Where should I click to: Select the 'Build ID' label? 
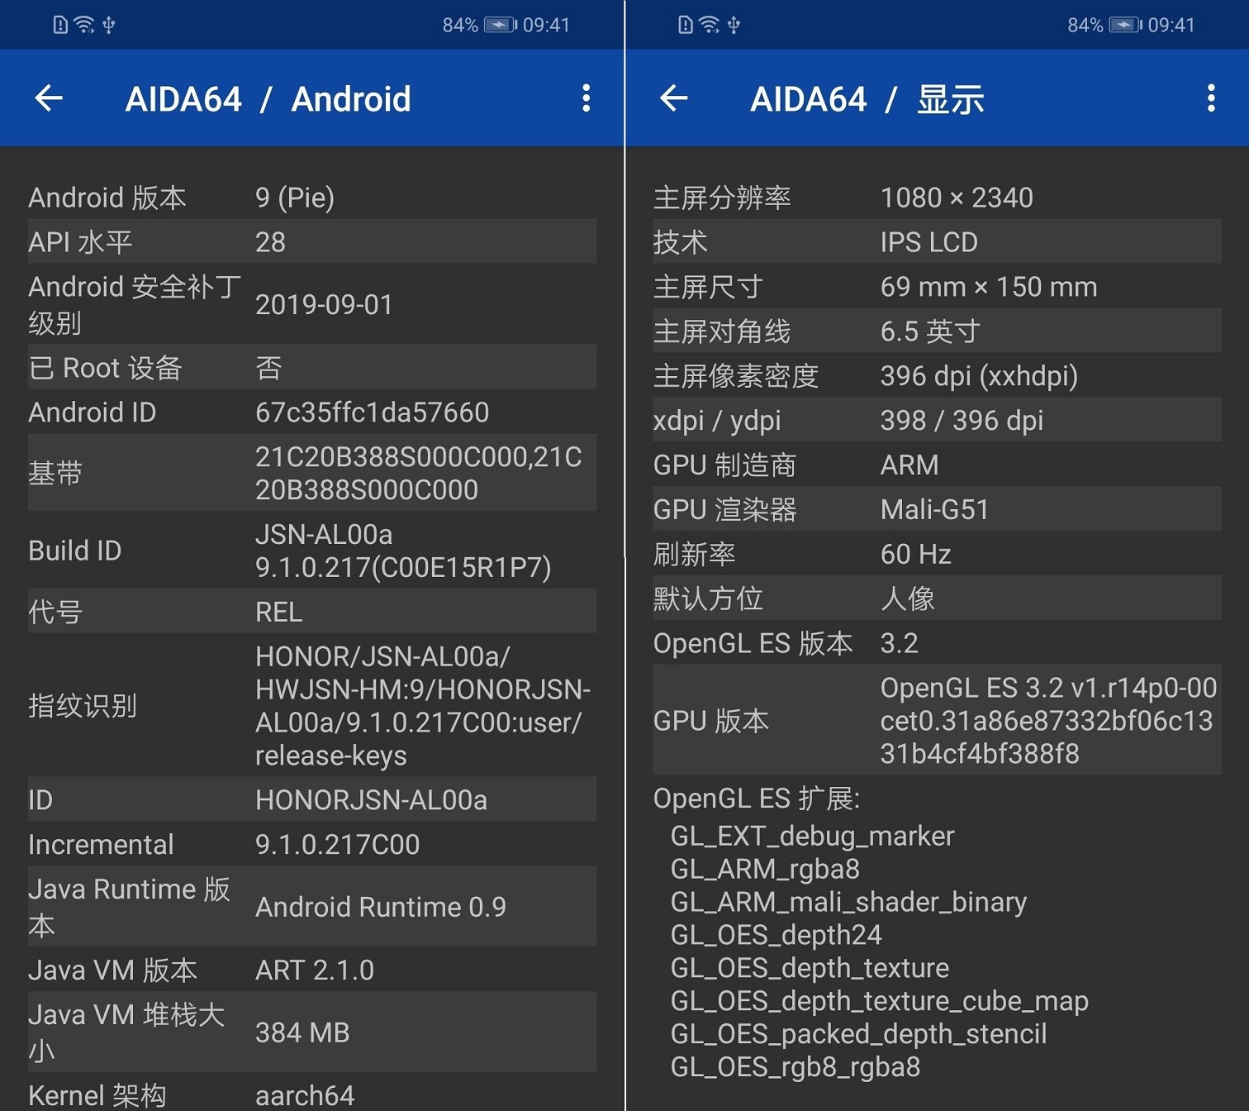[x=75, y=551]
